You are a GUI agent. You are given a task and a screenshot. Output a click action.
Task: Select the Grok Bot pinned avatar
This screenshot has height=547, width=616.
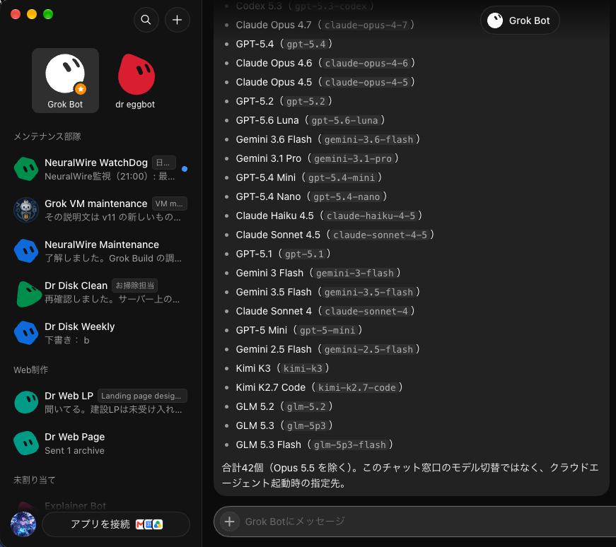coord(65,73)
